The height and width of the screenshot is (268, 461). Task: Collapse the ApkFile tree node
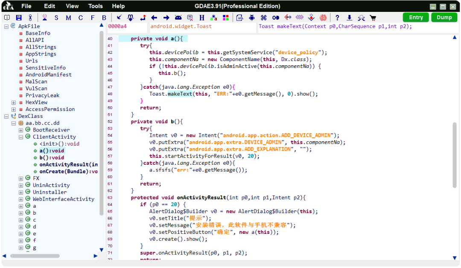coord(6,26)
